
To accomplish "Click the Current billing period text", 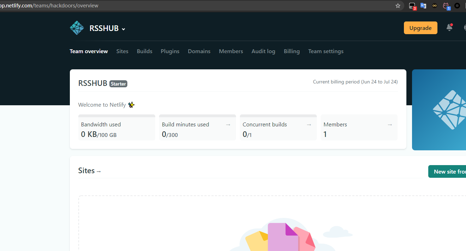I will pos(355,82).
